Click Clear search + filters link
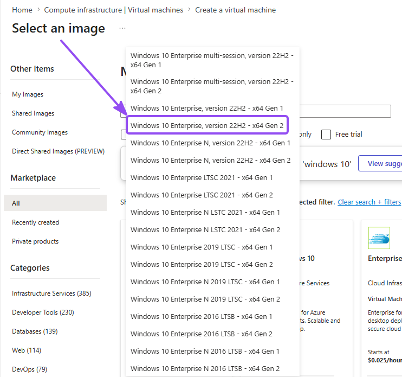 [x=369, y=202]
